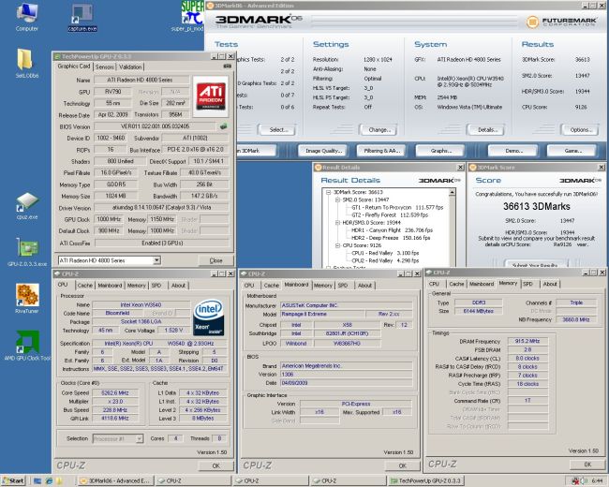This screenshot has height=487, width=609.
Task: Click scroll up arrow in Result Details
Action: pyautogui.click(x=453, y=193)
